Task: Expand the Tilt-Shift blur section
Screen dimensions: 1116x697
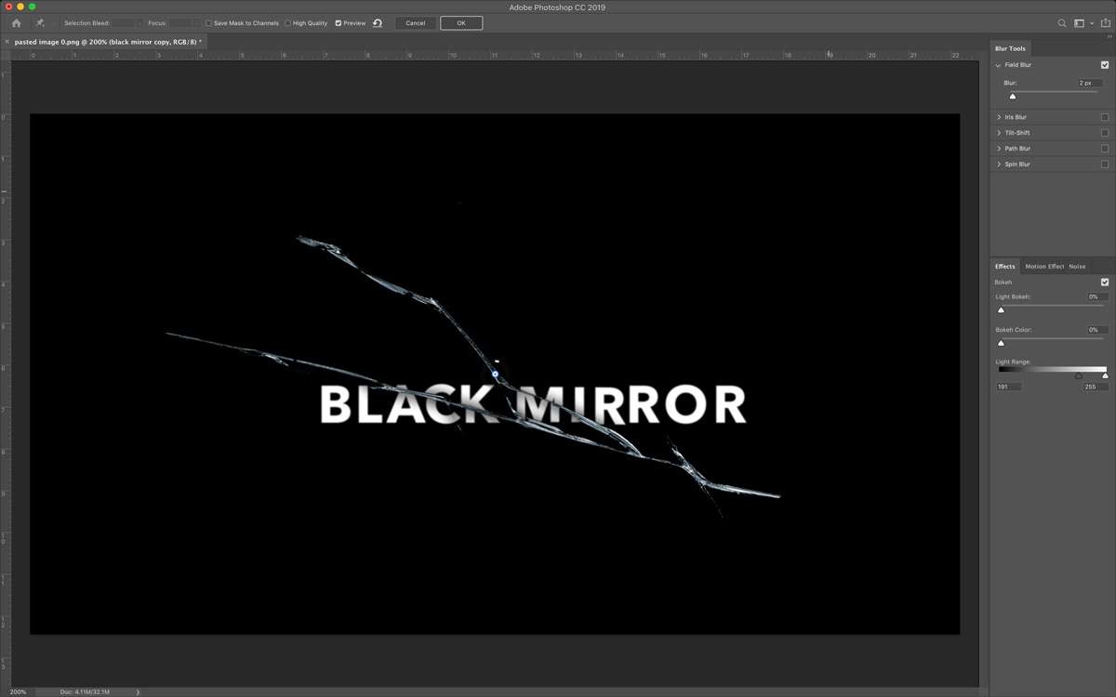Action: tap(999, 133)
